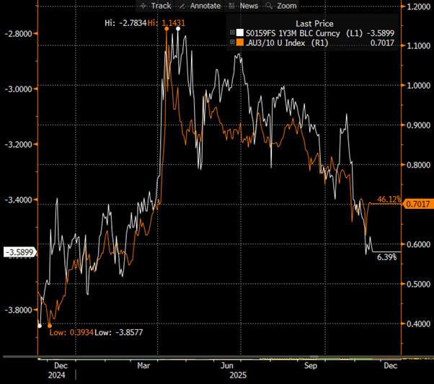Viewport: 434px width, 384px height.
Task: Click the orange high marker dot at 1.1431
Action: [167, 29]
